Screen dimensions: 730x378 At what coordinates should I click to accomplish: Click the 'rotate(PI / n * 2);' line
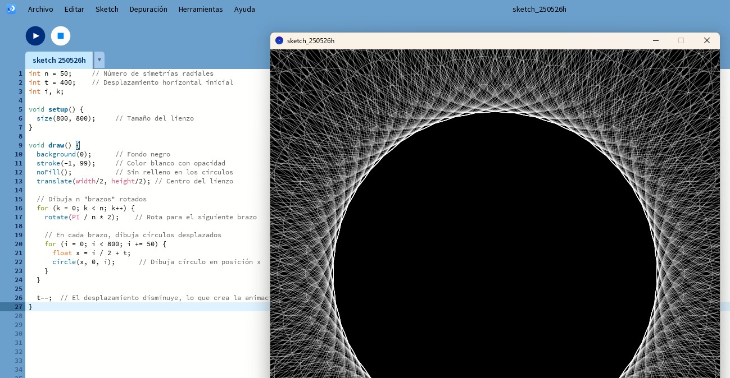point(82,217)
